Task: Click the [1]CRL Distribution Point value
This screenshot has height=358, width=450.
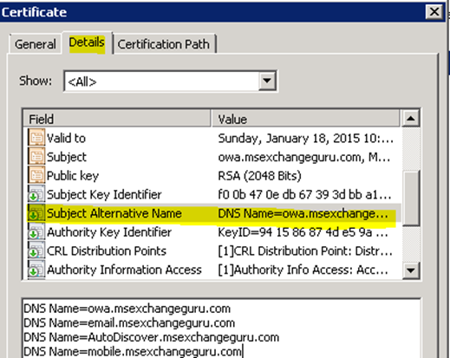Action: (x=305, y=251)
